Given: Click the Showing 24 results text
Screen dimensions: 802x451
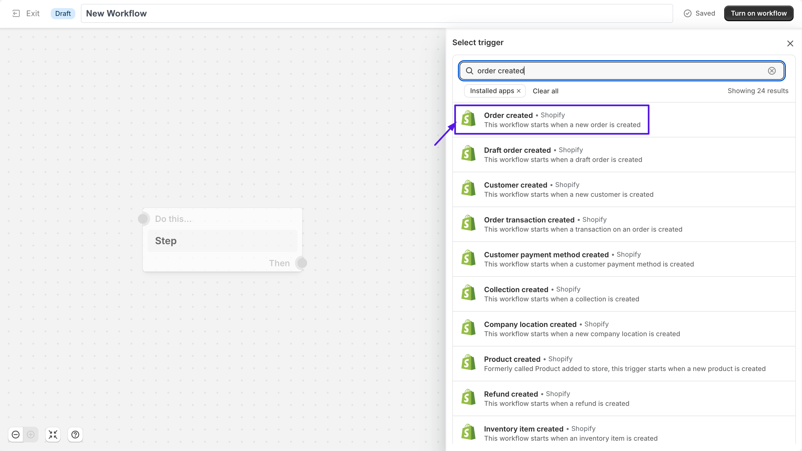Looking at the screenshot, I should click(758, 91).
